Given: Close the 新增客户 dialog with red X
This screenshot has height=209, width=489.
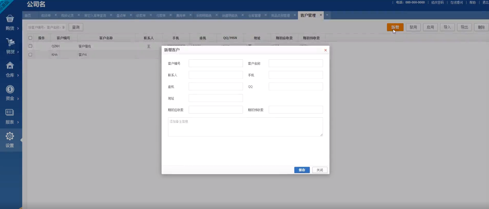Looking at the screenshot, I should (x=325, y=50).
